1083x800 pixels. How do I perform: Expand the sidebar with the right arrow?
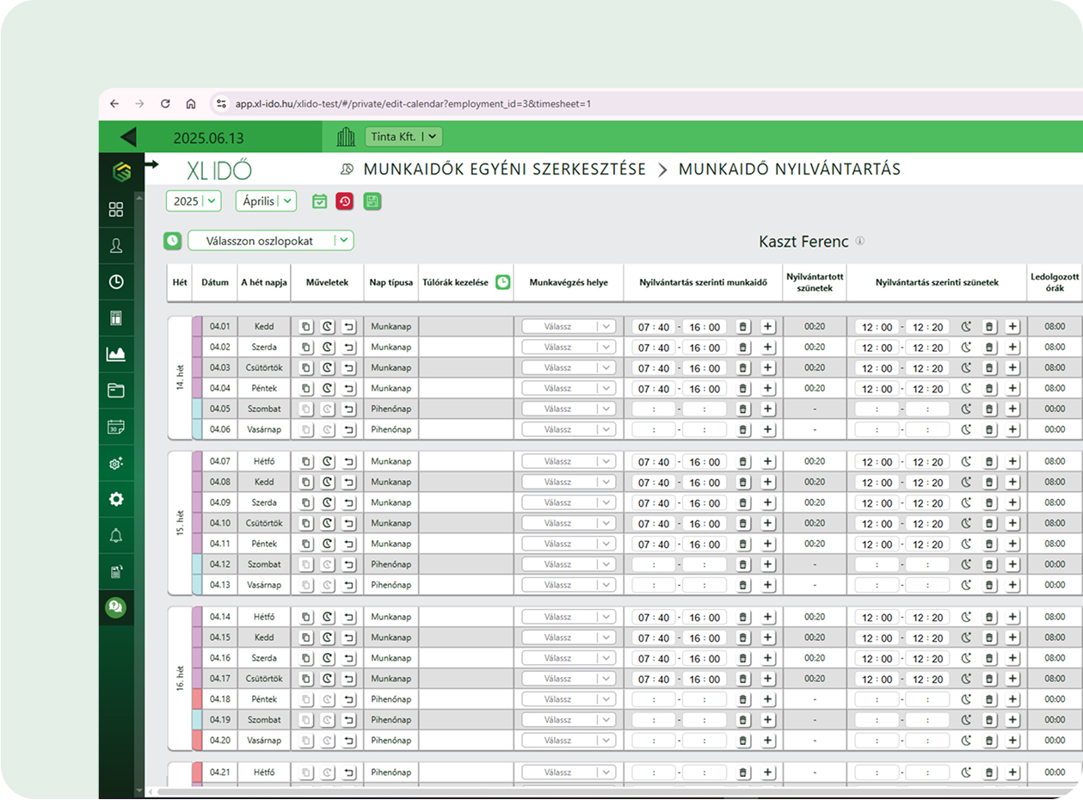(151, 163)
